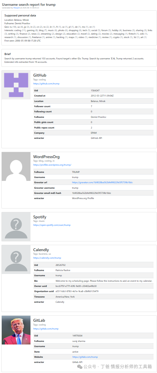157x373 pixels.
Task: Open the gitlab.com/trump link under GitLab heading
Action: (x=46, y=328)
